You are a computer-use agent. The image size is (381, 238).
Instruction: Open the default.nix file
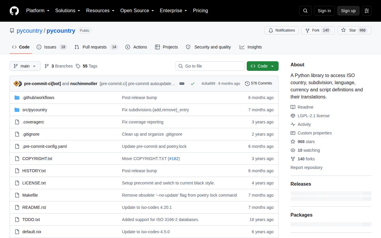32,232
